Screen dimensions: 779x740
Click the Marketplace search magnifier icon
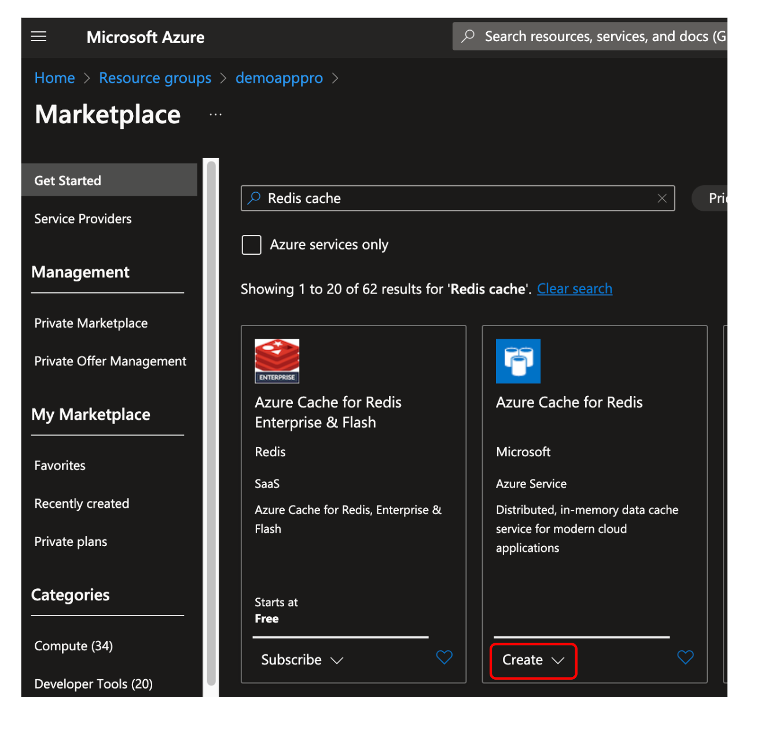coord(254,199)
